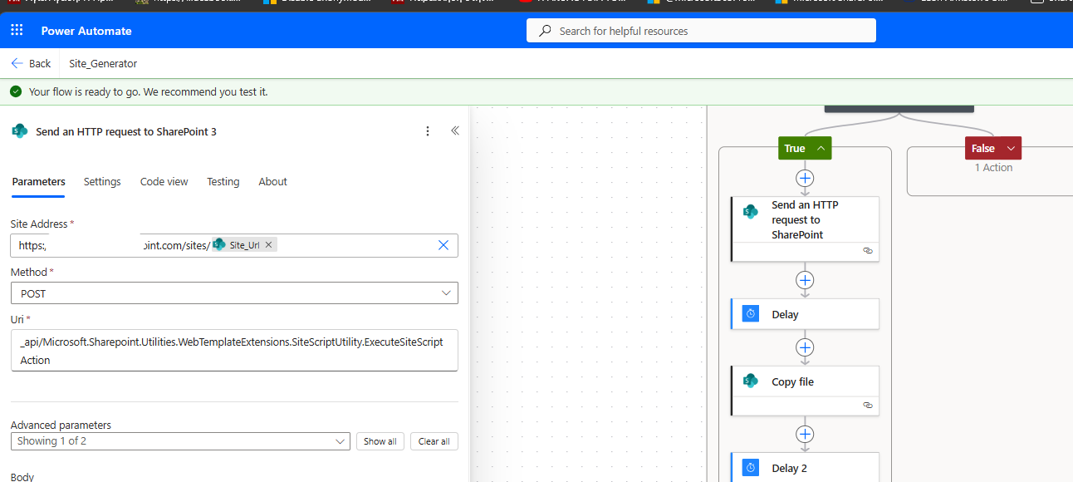The height and width of the screenshot is (482, 1073).
Task: Click plus icon above Copy file action
Action: click(804, 347)
